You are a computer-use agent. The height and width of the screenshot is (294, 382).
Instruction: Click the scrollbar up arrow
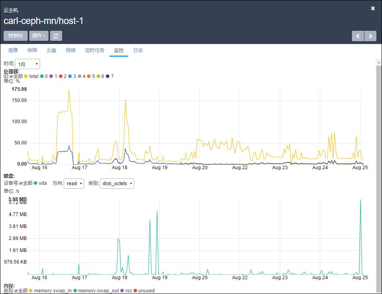[x=378, y=62]
